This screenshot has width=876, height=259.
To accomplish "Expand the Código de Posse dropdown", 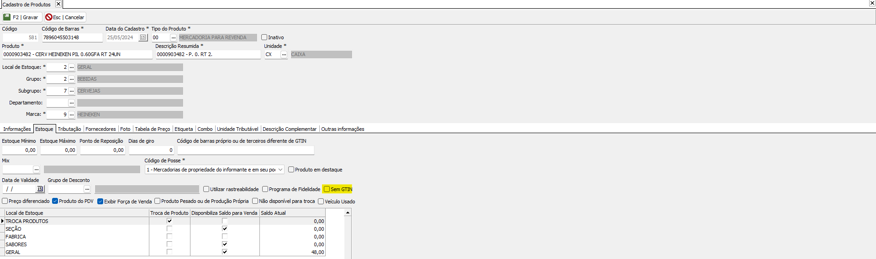I will (x=280, y=170).
